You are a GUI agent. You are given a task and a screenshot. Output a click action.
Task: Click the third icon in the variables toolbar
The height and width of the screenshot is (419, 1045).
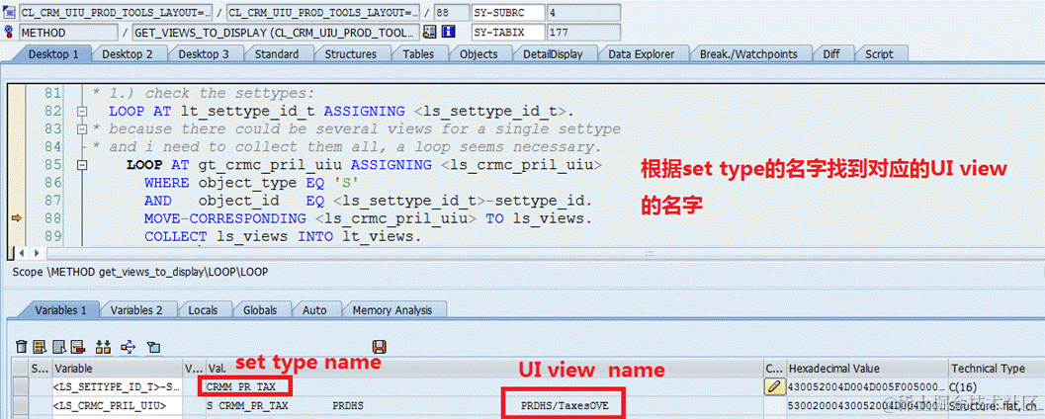pos(60,347)
